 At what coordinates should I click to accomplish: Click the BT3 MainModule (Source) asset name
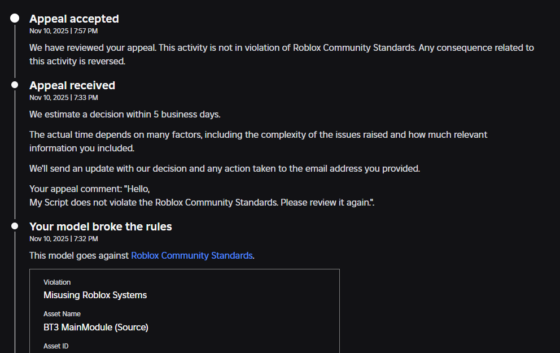(x=96, y=327)
